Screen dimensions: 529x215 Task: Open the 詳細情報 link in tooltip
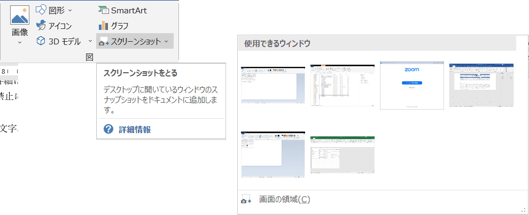[134, 129]
